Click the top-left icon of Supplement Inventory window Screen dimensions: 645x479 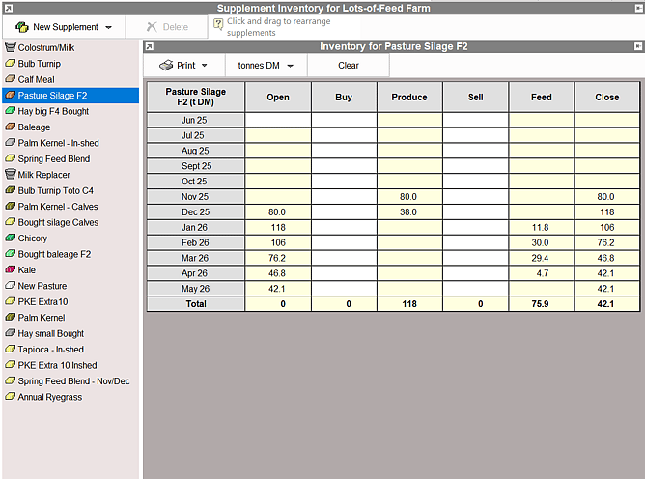[x=8, y=8]
